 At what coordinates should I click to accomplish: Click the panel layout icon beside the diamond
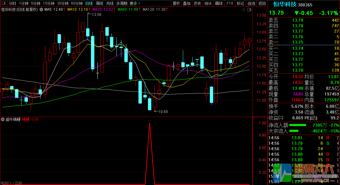248,9
